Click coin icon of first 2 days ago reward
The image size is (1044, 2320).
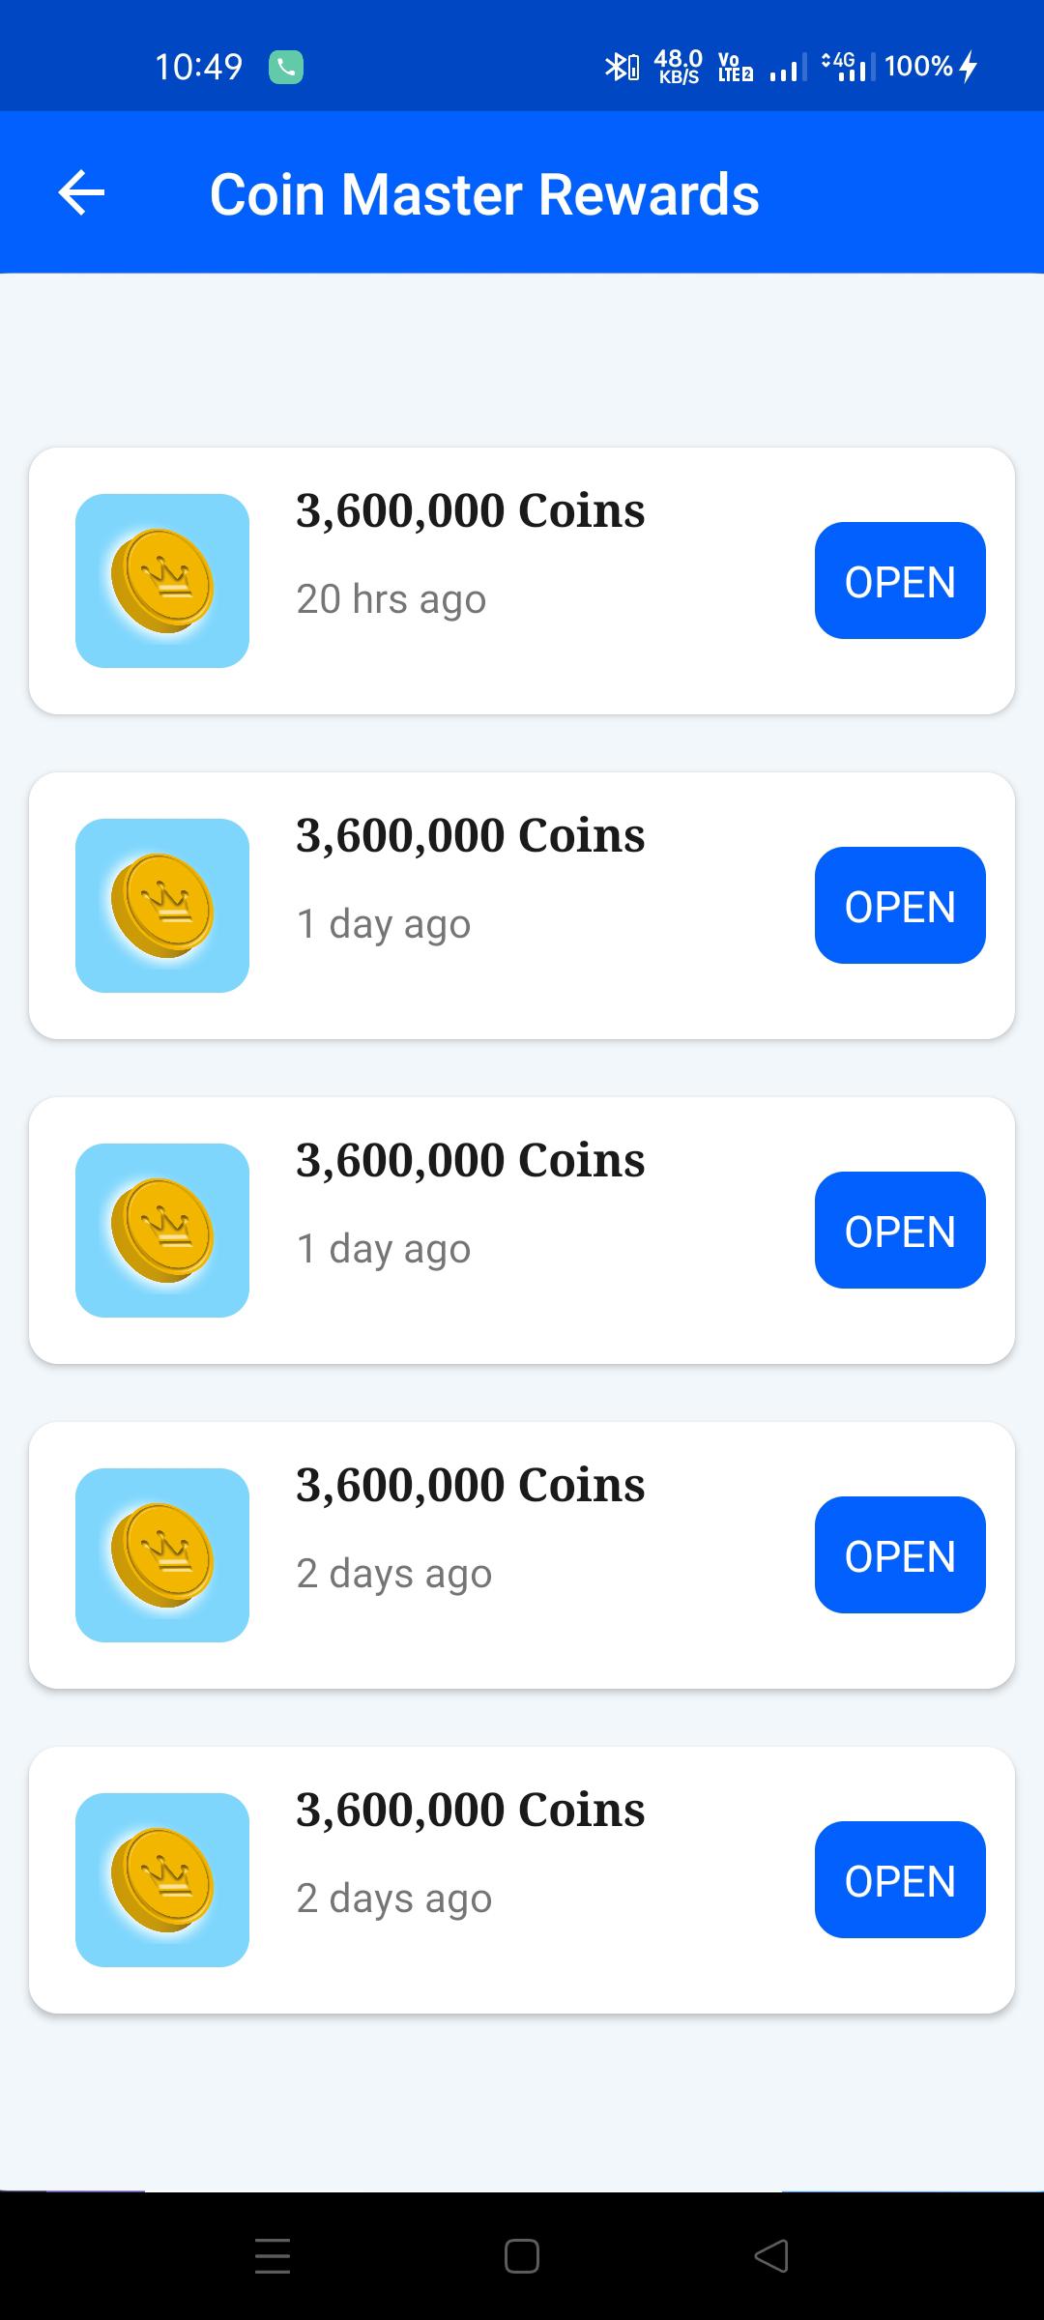162,1555
